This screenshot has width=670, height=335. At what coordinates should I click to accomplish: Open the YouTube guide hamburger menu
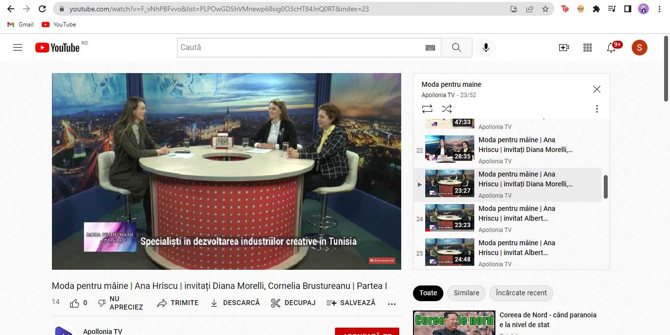18,48
